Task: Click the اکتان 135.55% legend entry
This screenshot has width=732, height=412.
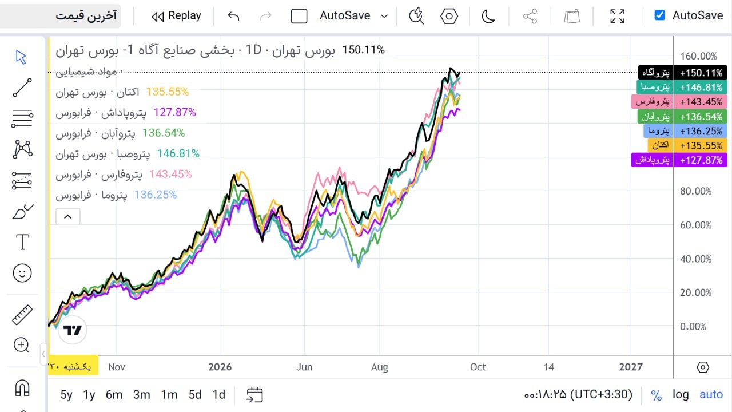Action: (x=122, y=92)
